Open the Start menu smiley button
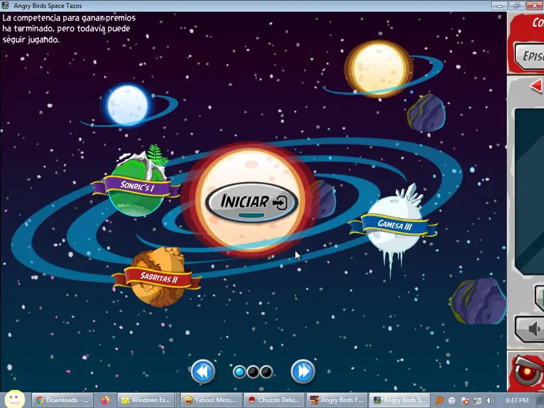 pos(14,399)
